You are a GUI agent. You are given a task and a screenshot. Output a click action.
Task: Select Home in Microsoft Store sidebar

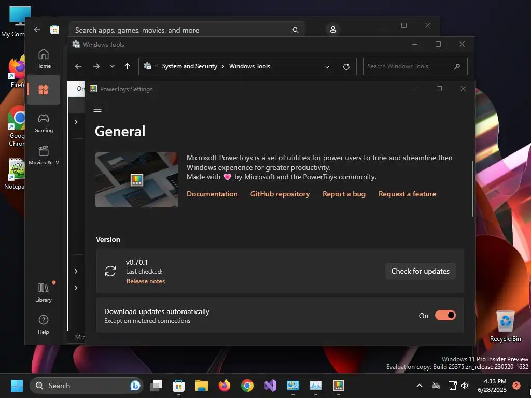coord(44,59)
